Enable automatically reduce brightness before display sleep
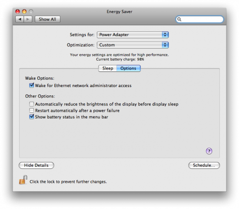Image resolution: width=239 pixels, height=209 pixels. 32,104
